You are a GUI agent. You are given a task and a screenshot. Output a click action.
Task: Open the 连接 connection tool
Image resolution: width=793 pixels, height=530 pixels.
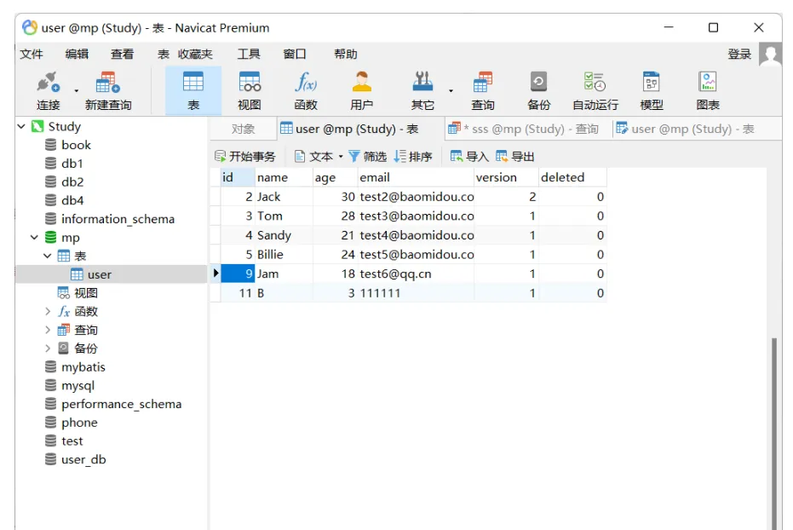click(48, 90)
